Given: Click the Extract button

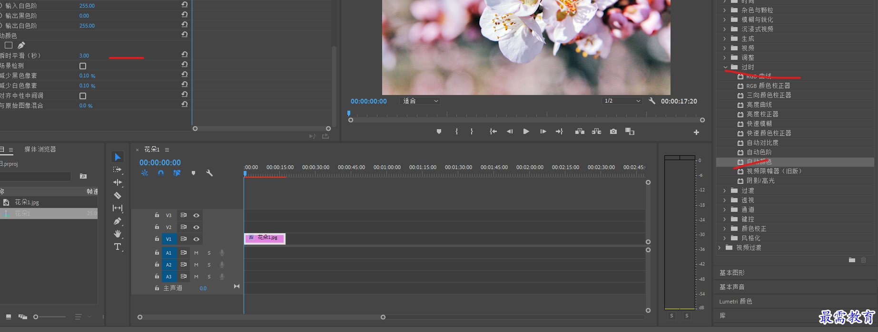Looking at the screenshot, I should 596,132.
